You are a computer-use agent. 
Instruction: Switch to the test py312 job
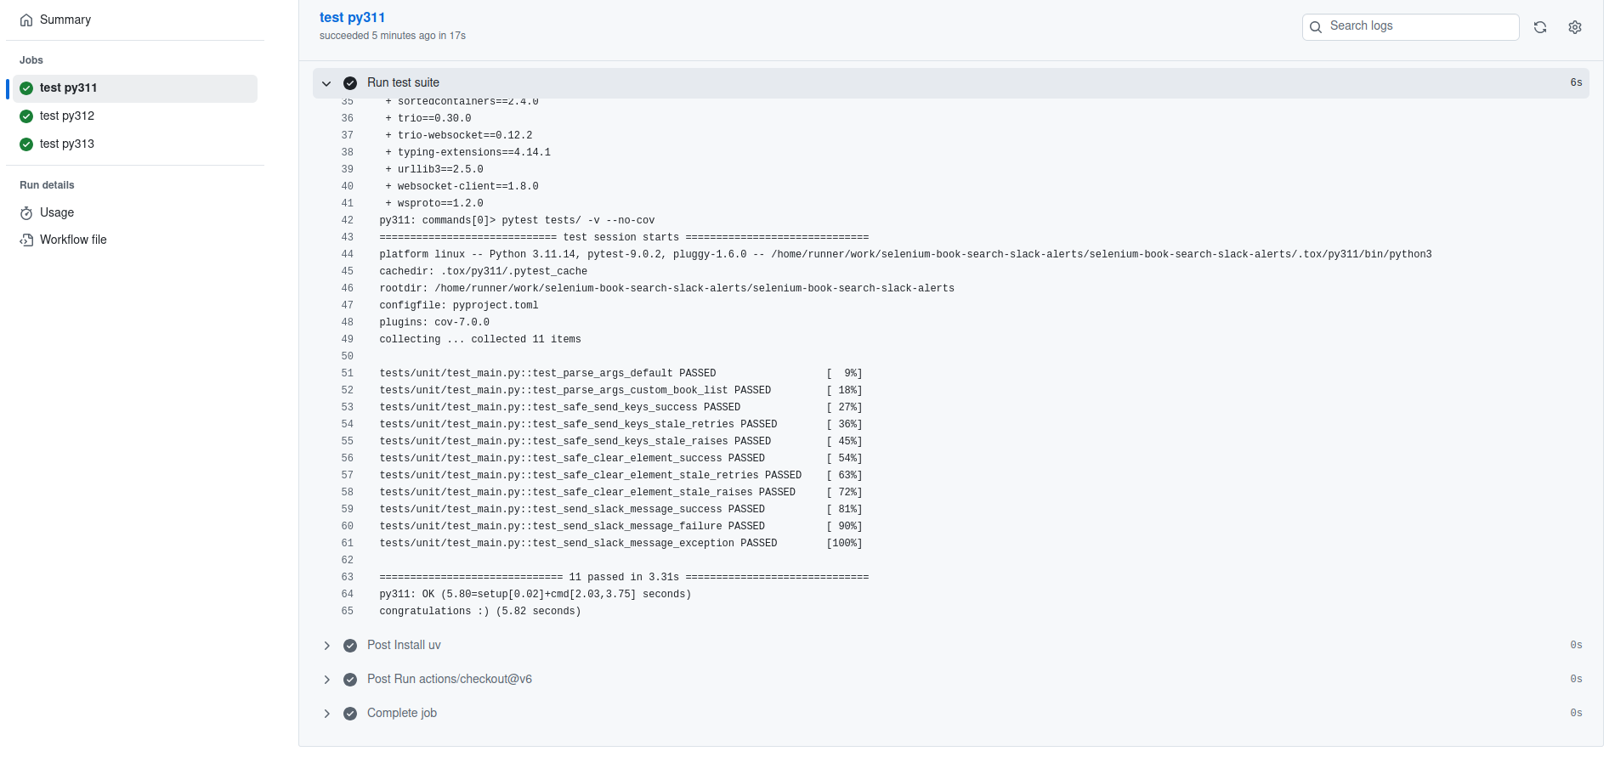tap(67, 116)
